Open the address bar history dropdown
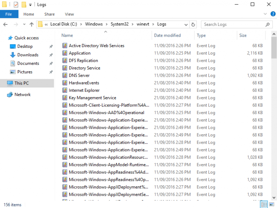The height and width of the screenshot is (208, 277). click(x=186, y=25)
